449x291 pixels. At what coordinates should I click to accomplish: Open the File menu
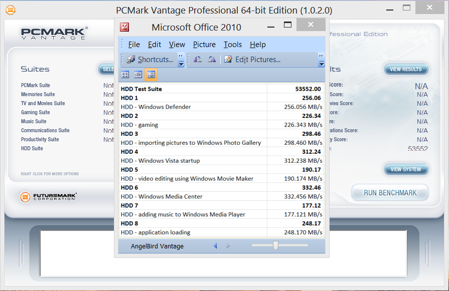point(134,45)
